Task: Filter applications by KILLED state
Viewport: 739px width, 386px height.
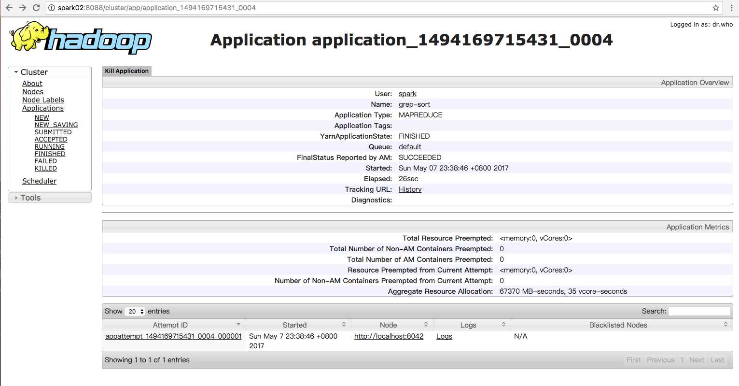Action: tap(46, 168)
